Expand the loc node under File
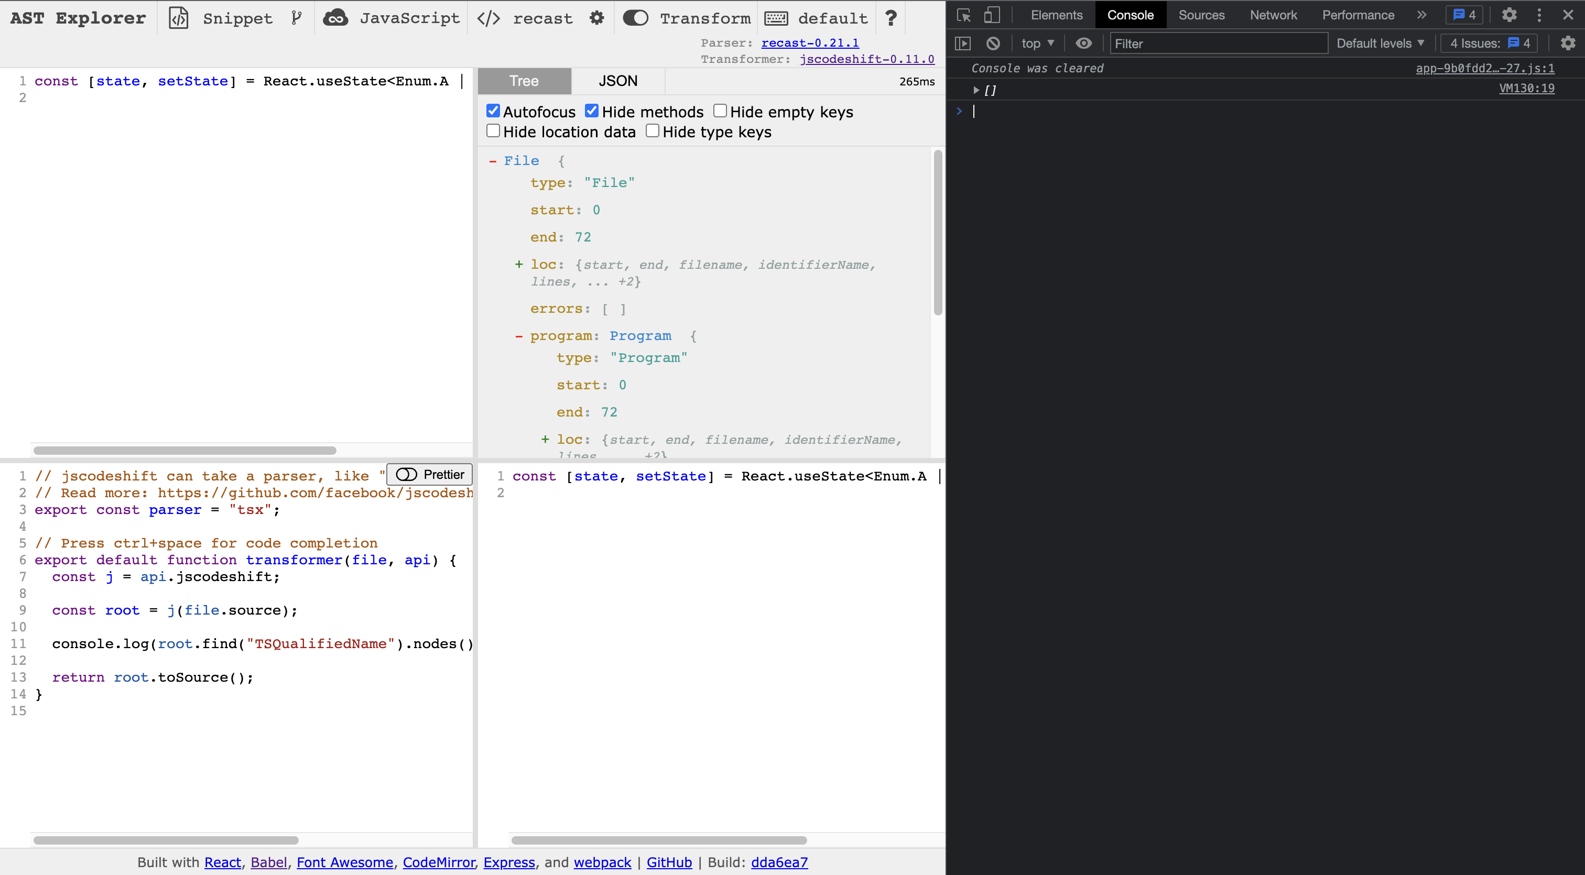1585x875 pixels. pyautogui.click(x=520, y=265)
